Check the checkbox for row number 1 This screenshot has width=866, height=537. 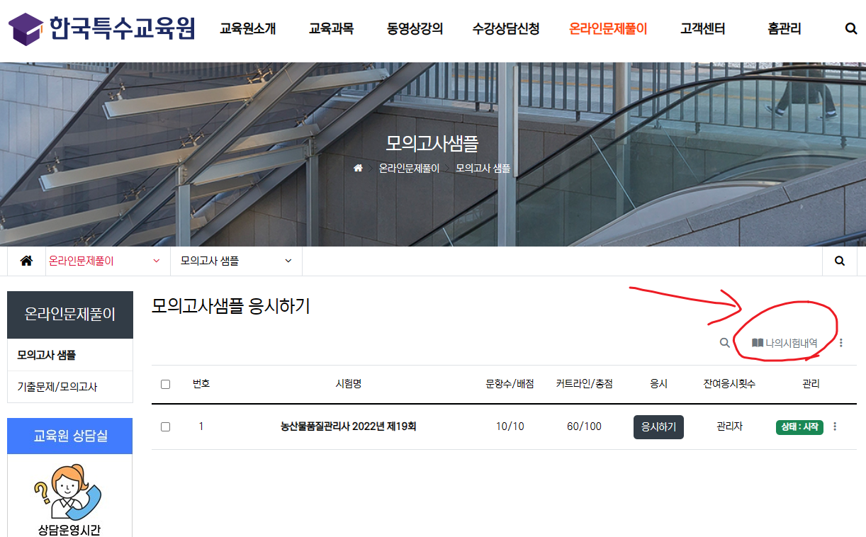[166, 426]
